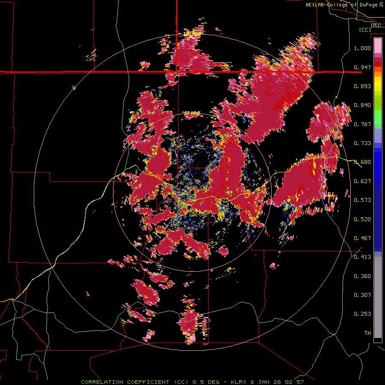The width and height of the screenshot is (385, 385).
Task: Click the 50 NM range ring label
Action: (192, 113)
